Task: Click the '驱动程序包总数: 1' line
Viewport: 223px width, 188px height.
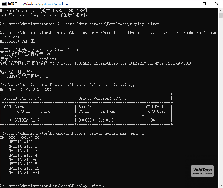Action: click(20, 72)
